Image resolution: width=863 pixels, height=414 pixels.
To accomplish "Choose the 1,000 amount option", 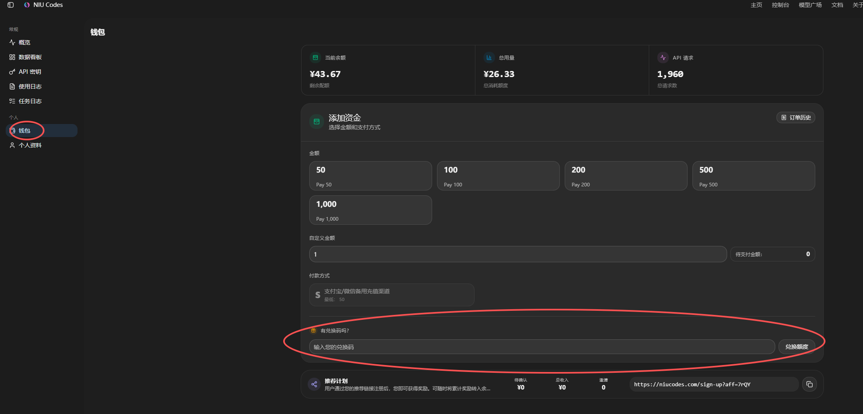I will pyautogui.click(x=370, y=210).
